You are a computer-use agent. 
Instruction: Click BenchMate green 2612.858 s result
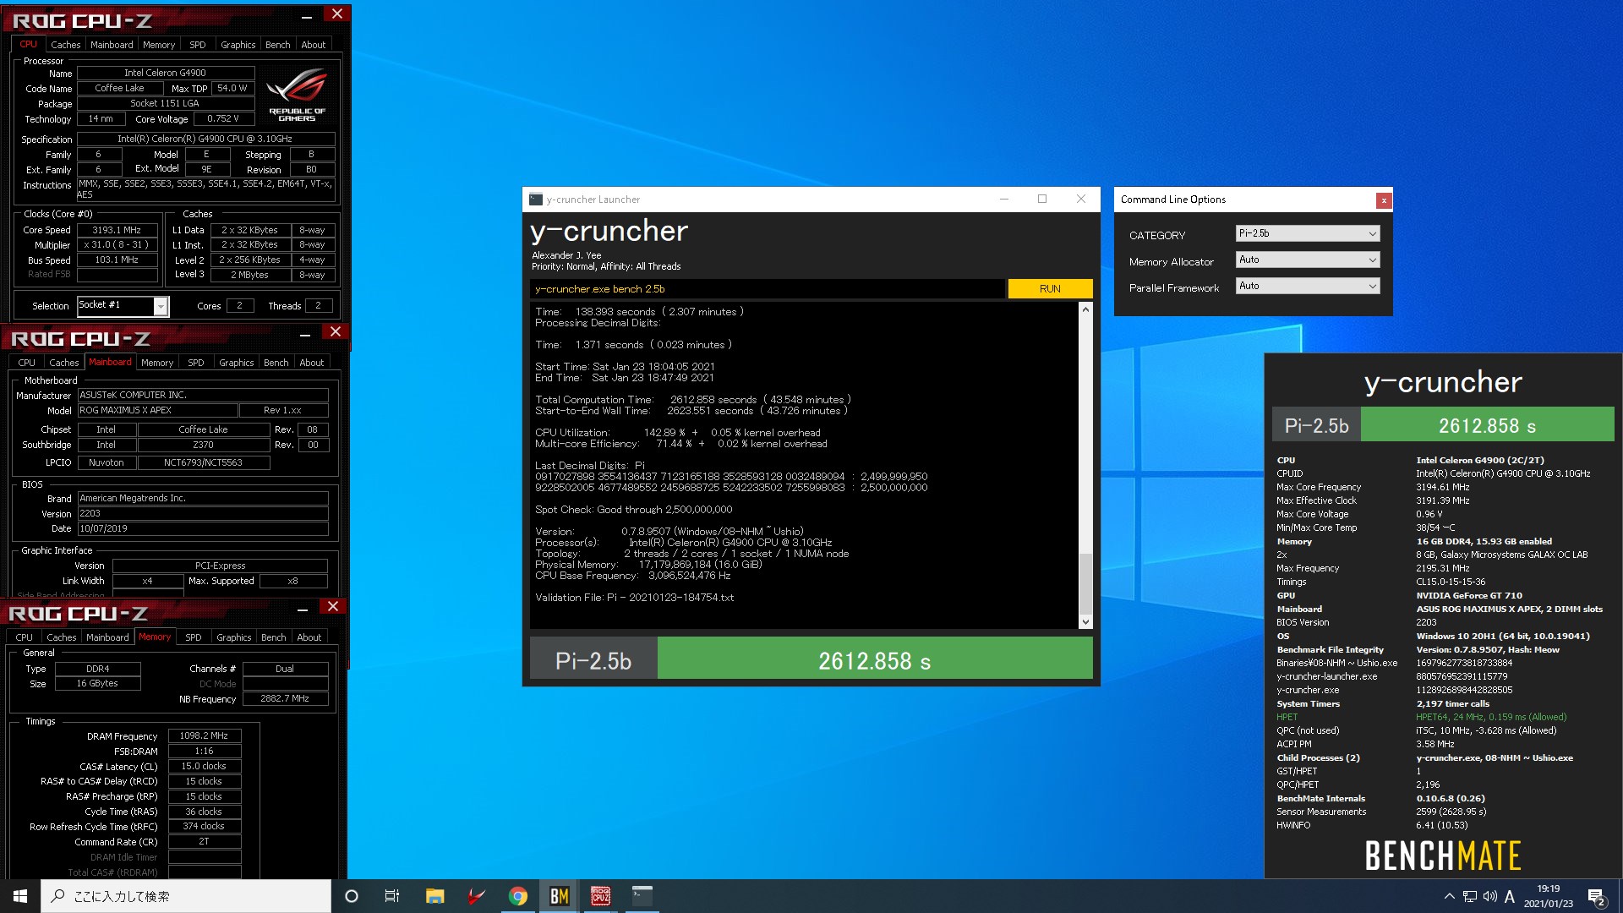pos(1487,426)
